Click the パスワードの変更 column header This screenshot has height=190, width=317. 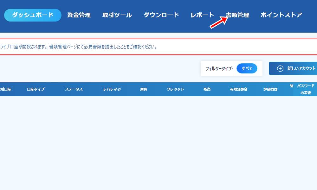pyautogui.click(x=307, y=89)
